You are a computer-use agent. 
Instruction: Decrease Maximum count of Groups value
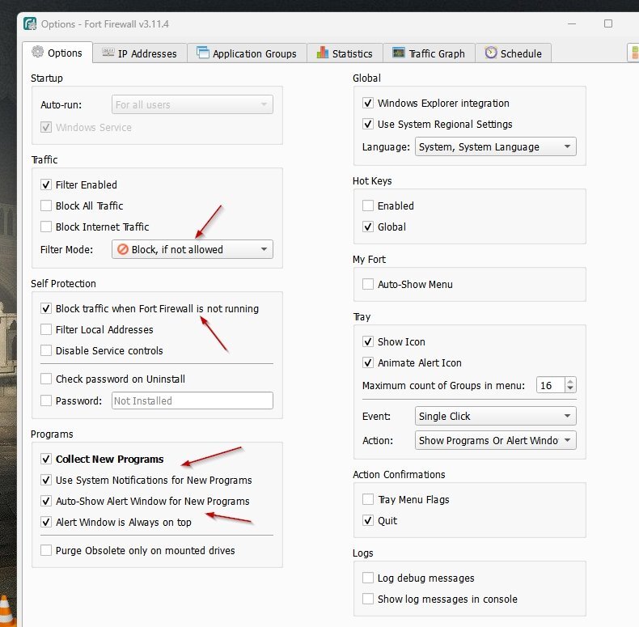(x=570, y=388)
